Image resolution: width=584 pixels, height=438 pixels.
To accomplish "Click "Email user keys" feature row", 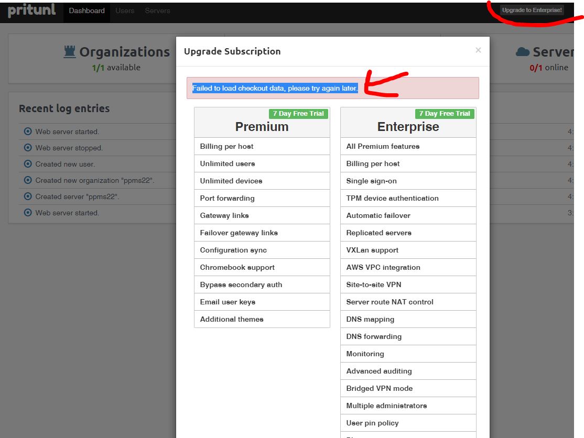I will pyautogui.click(x=262, y=302).
